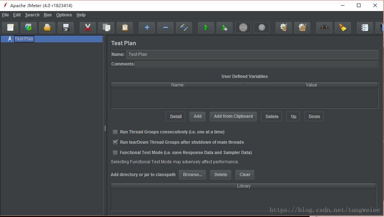Open the Function Helper list icon
Viewport: 384px width, 217px height.
pos(365,27)
